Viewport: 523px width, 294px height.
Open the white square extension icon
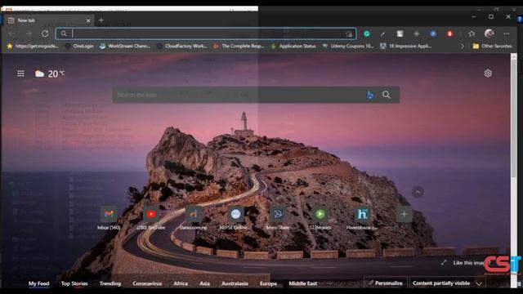[400, 33]
